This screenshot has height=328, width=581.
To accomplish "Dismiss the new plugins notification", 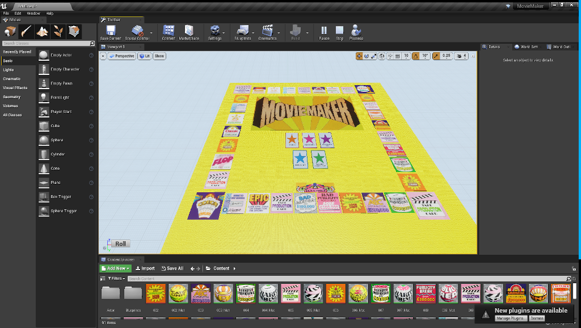I will (537, 318).
